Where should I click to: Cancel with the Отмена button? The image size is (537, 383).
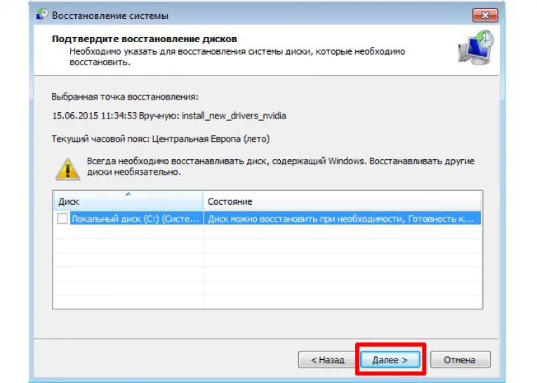pos(460,360)
